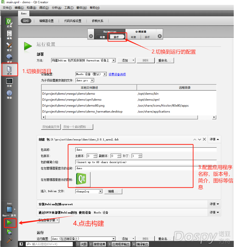The image size is (234, 247).
Task: Click the file table horizontal scrollbar
Action: pyautogui.click(x=128, y=117)
